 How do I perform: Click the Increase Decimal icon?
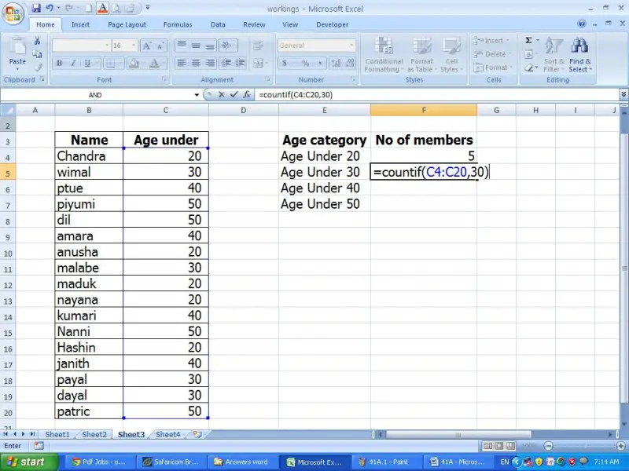pos(337,63)
